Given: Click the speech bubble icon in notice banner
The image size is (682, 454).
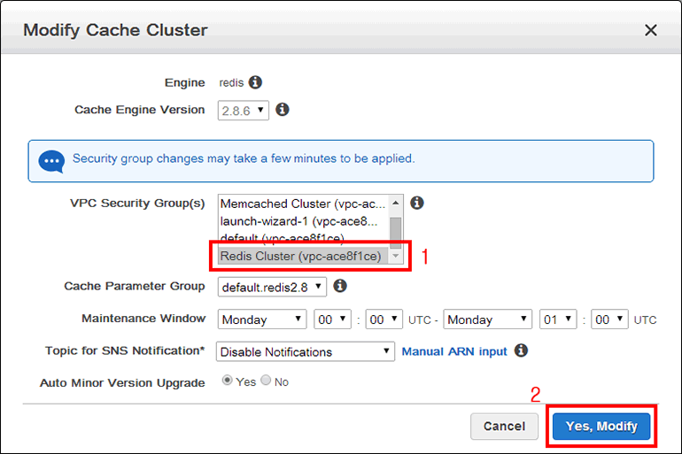Looking at the screenshot, I should coord(51,161).
